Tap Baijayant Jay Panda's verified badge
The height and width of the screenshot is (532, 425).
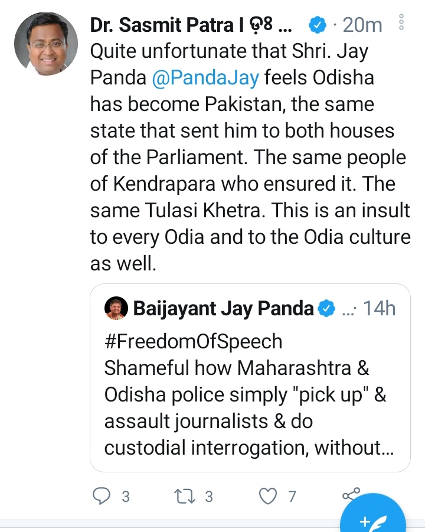(326, 308)
